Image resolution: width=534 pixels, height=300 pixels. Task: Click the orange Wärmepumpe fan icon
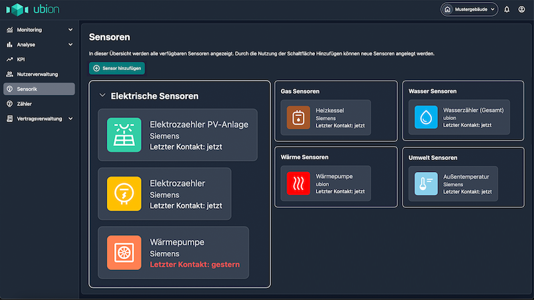(124, 253)
